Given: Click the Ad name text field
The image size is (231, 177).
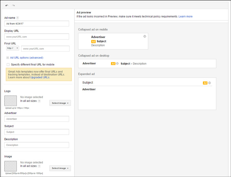Looking at the screenshot, I should [37, 23].
